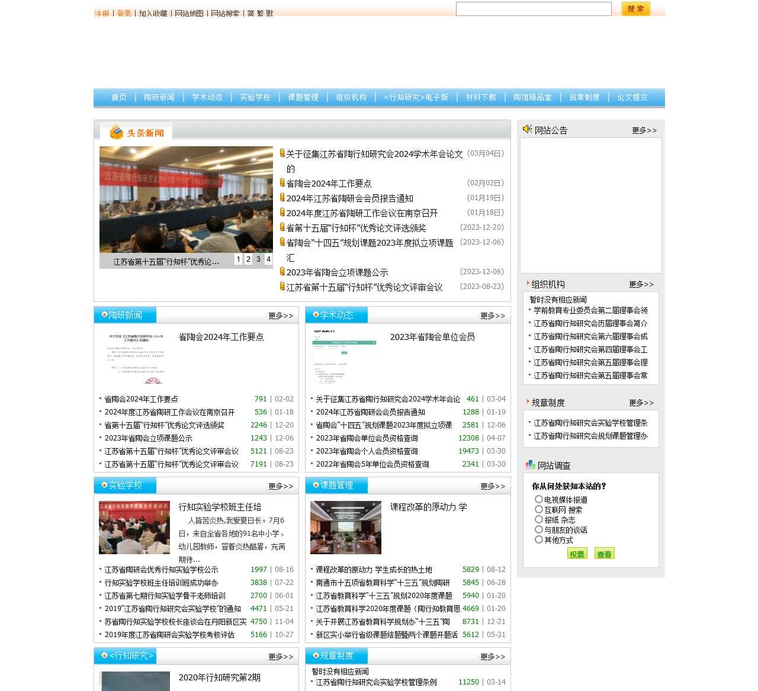The image size is (758, 691).
Task: Open headline 2023年省陶会立项课题公示
Action: click(337, 272)
